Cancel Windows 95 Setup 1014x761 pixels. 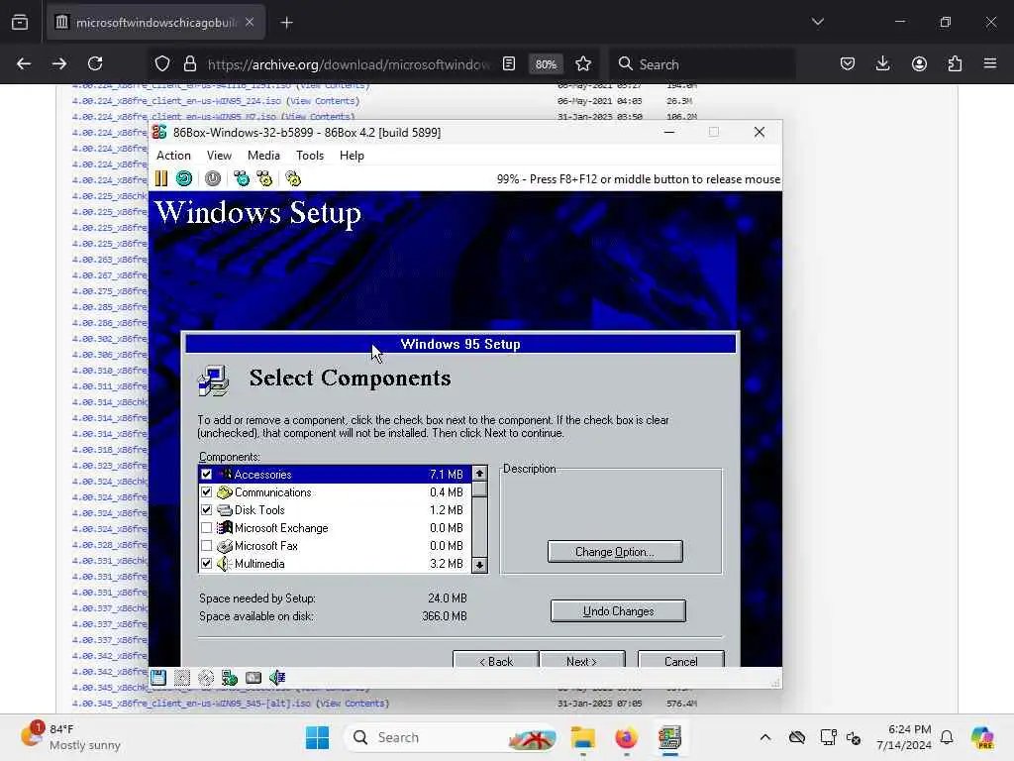point(681,659)
